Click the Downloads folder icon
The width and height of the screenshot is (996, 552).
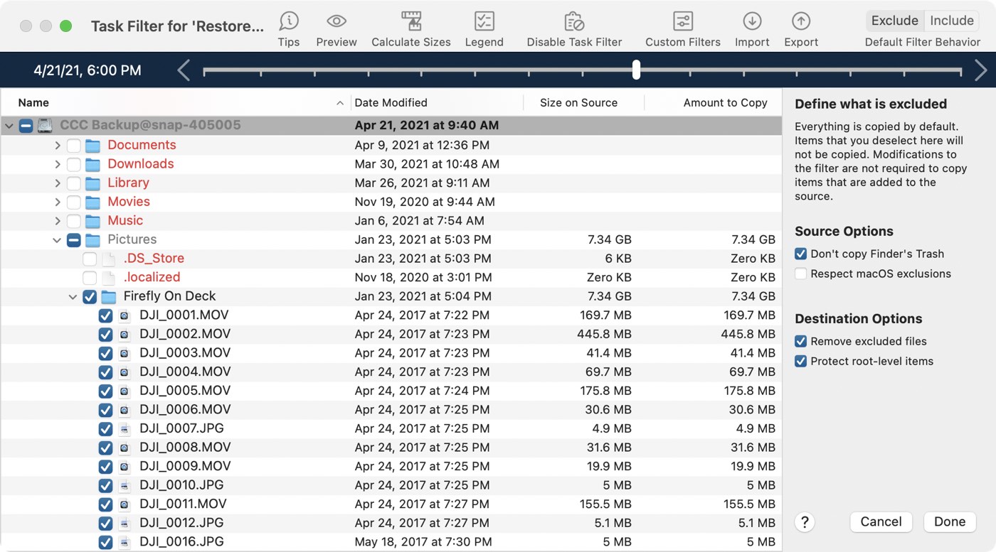[x=92, y=164]
